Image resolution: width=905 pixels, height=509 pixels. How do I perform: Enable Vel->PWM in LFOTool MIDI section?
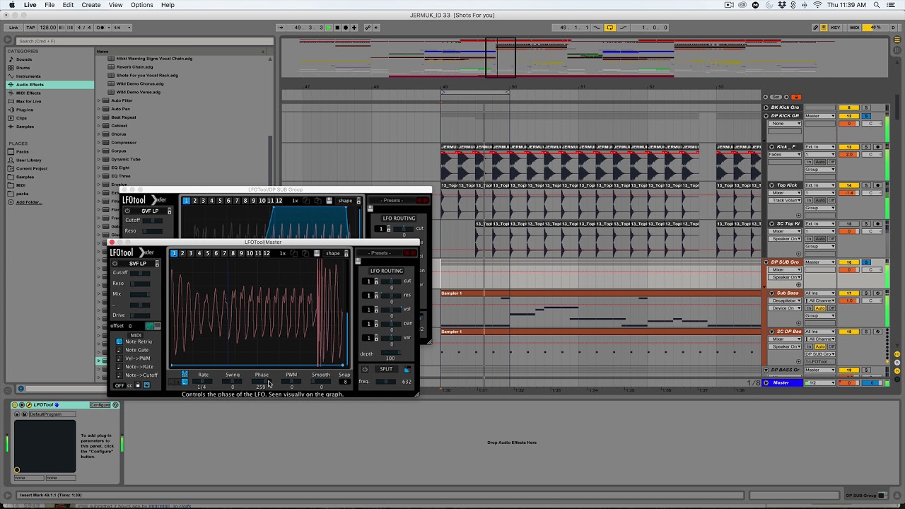(x=119, y=358)
